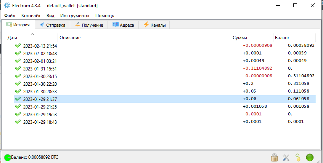
Task: Open the Файл menu
Action: (10, 16)
